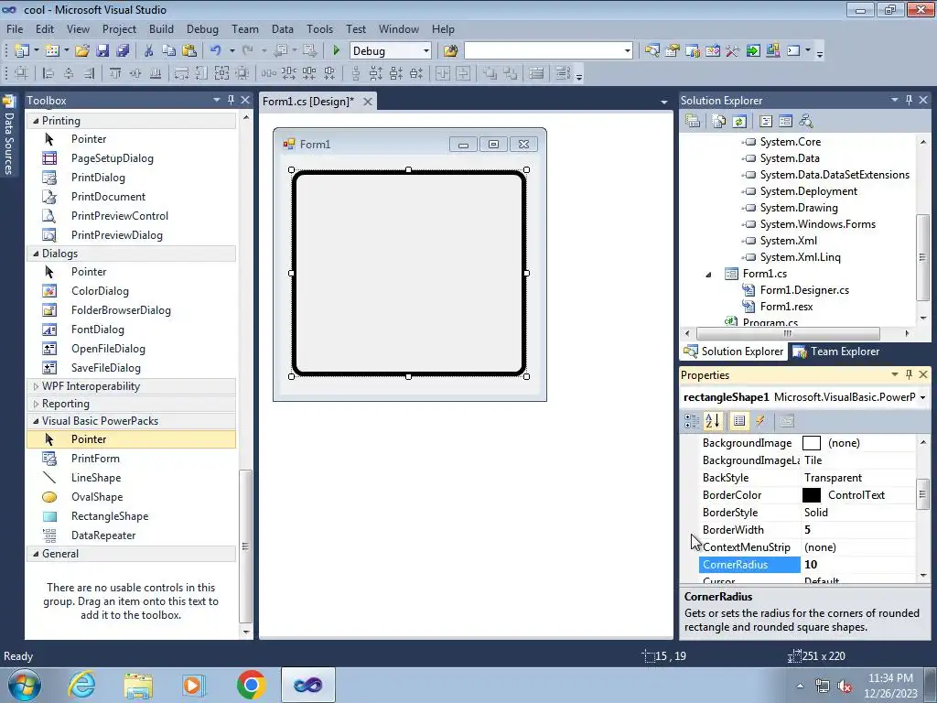Screen dimensions: 937x703
Task: Toggle auto-hide pin on Solution Explorer
Action: [909, 100]
